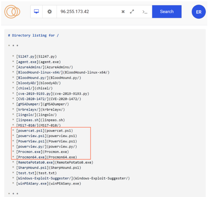Click the Search button
This screenshot has width=208, height=197.
[166, 12]
